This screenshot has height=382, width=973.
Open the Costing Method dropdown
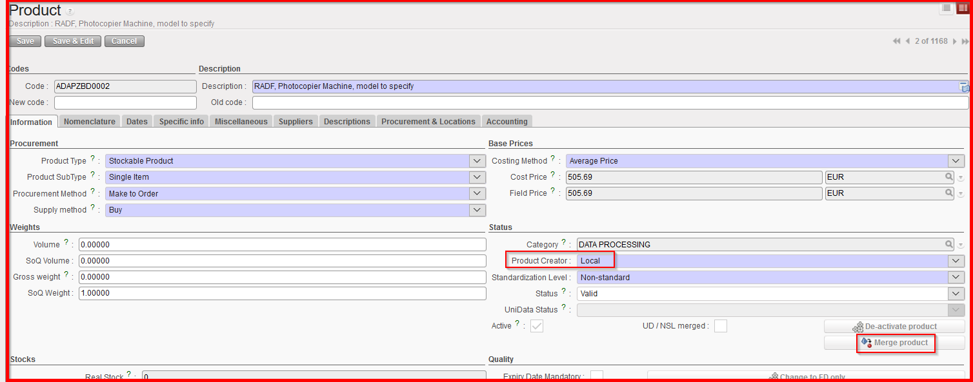point(956,161)
